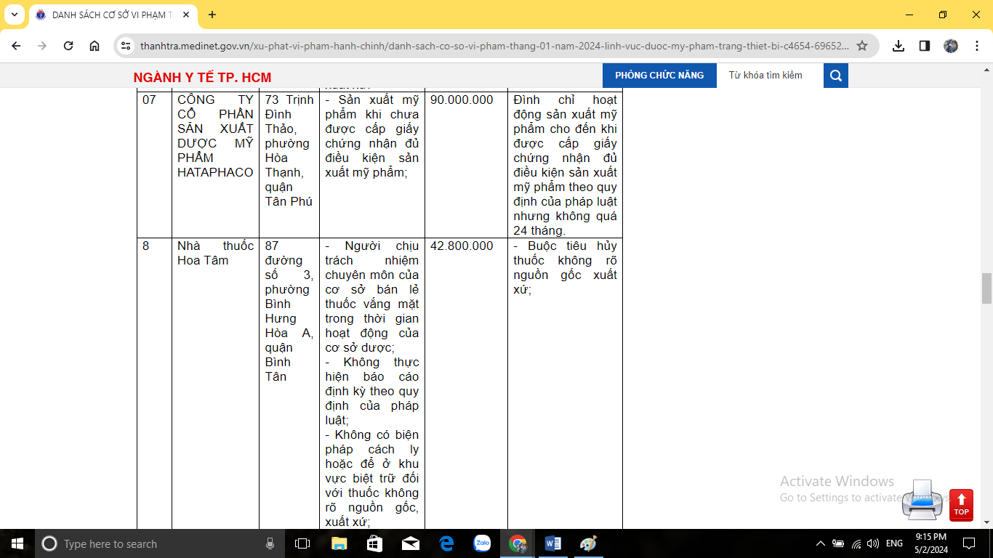
Task: Open Zalo from the taskbar
Action: [x=482, y=543]
